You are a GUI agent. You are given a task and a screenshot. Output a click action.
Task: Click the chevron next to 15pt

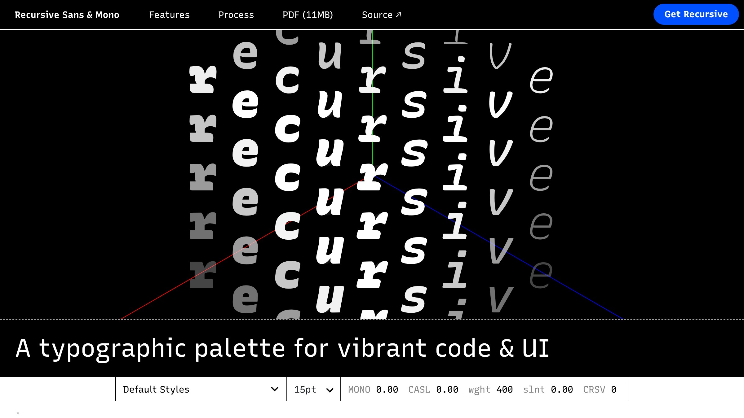click(330, 390)
